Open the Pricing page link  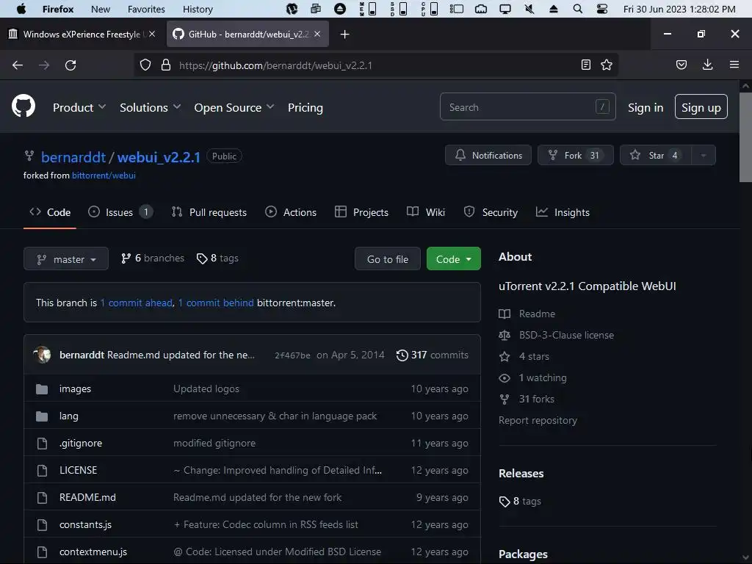tap(305, 107)
